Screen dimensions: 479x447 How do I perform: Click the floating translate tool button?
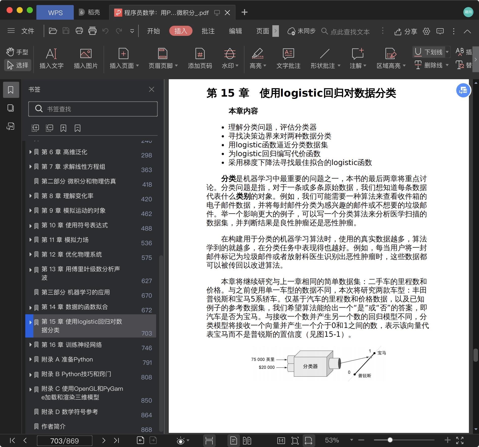click(463, 90)
